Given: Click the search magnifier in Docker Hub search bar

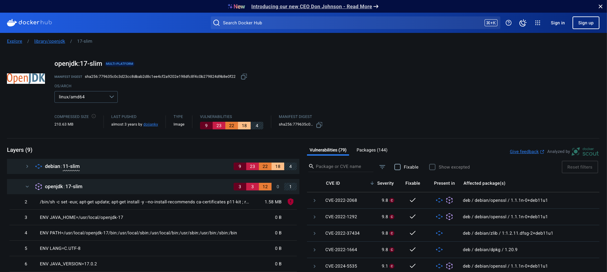Looking at the screenshot, I should tap(216, 23).
